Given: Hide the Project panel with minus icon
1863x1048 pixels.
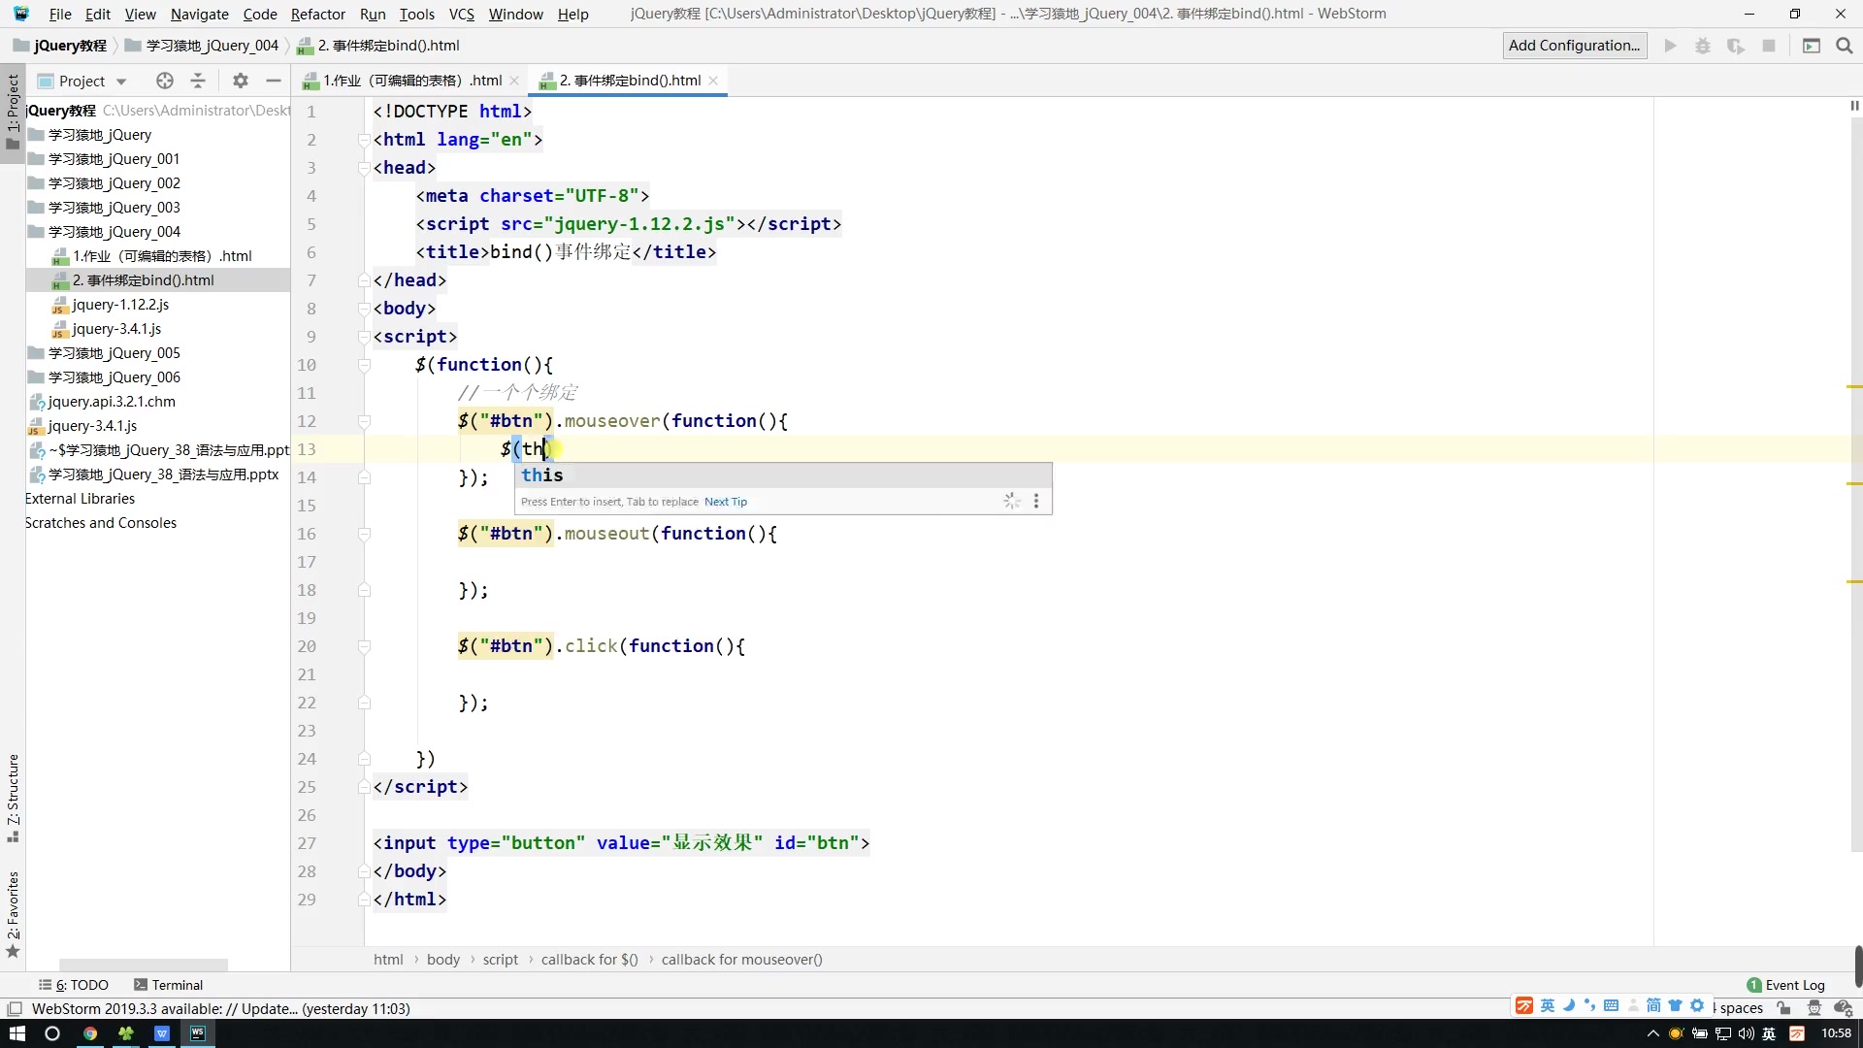Looking at the screenshot, I should pyautogui.click(x=274, y=81).
